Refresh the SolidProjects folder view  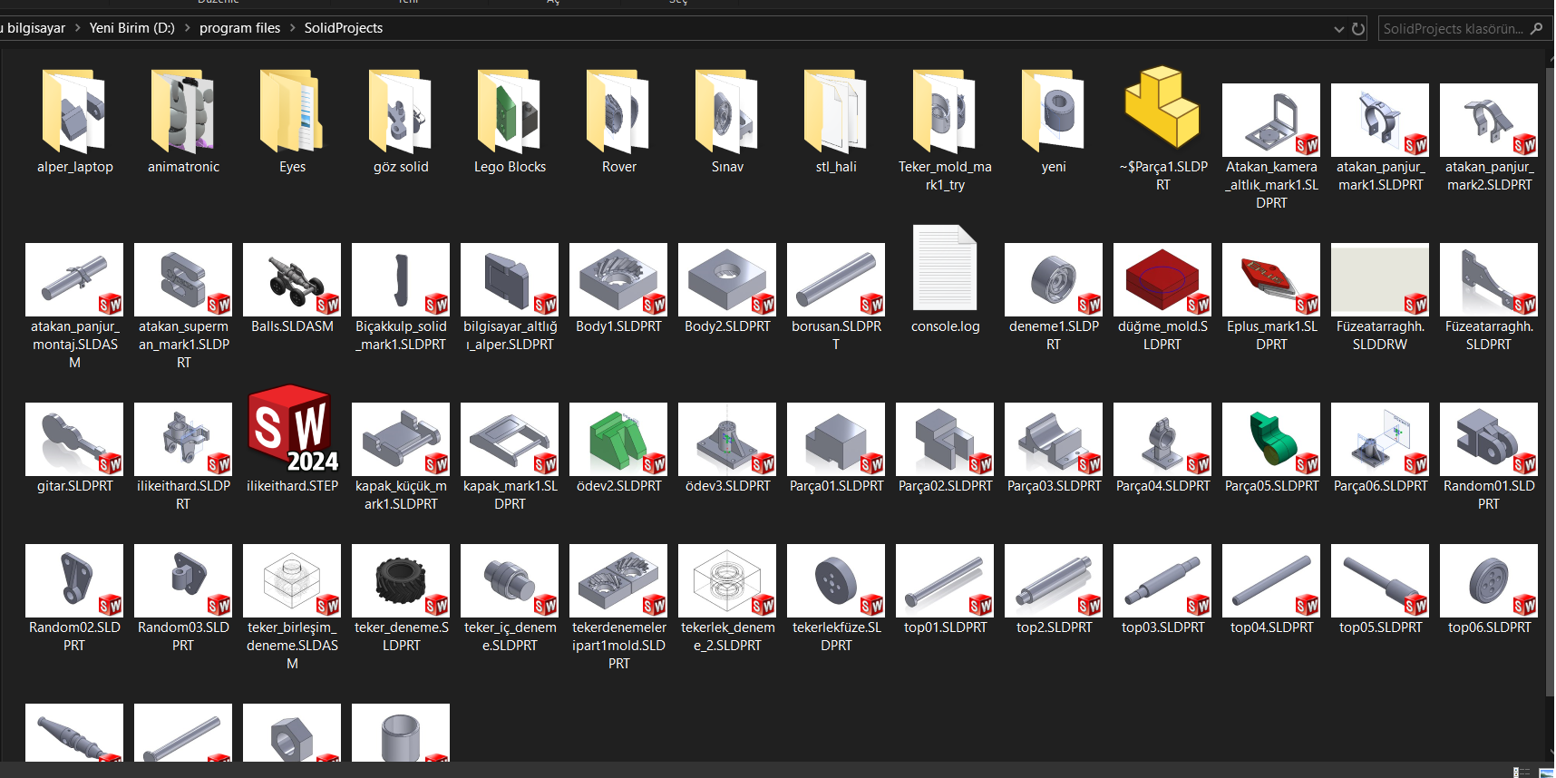click(x=1358, y=29)
